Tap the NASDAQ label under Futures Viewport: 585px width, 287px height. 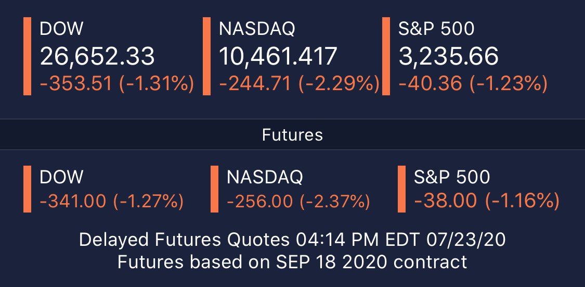click(x=265, y=177)
